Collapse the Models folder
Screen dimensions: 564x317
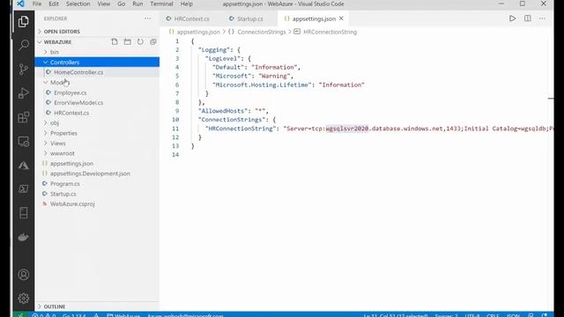pos(59,82)
